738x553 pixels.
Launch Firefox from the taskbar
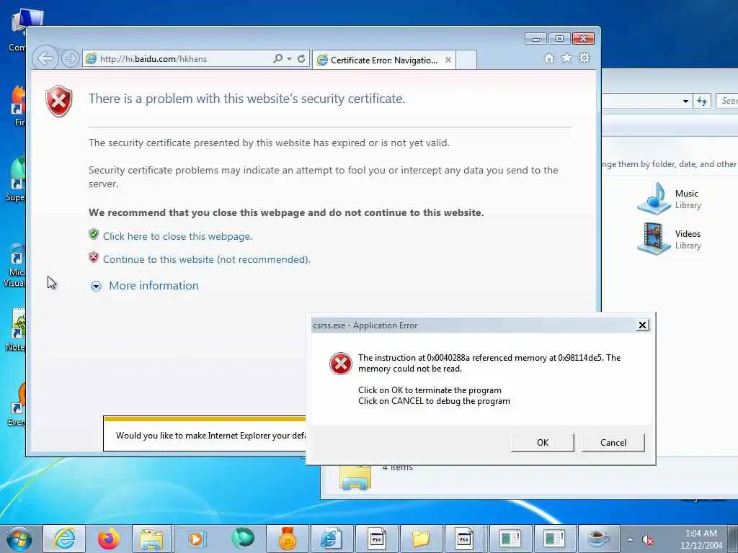pos(109,539)
